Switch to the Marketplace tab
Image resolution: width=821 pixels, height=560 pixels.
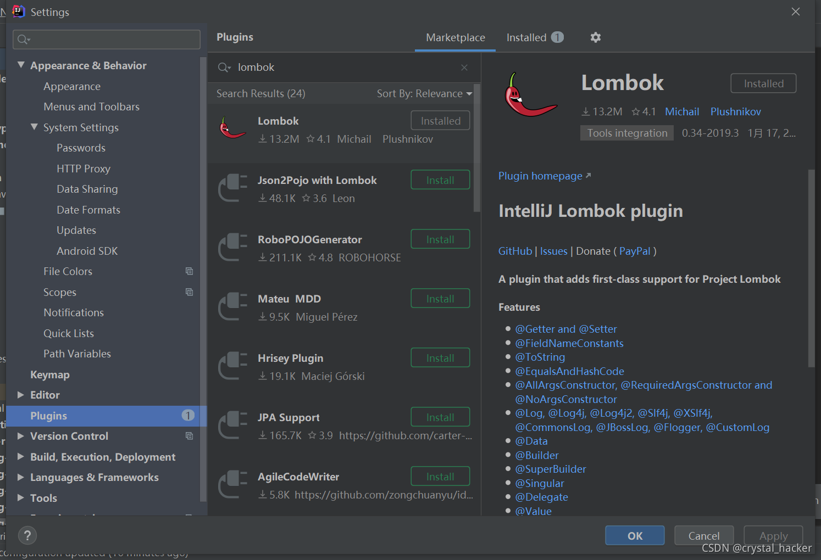(x=455, y=38)
